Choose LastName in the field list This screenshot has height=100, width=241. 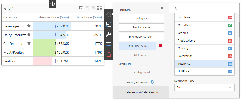pyautogui.click(x=204, y=18)
